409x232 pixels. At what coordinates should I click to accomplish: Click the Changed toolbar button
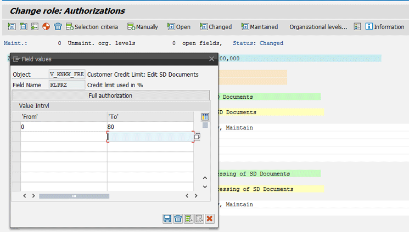click(x=216, y=27)
